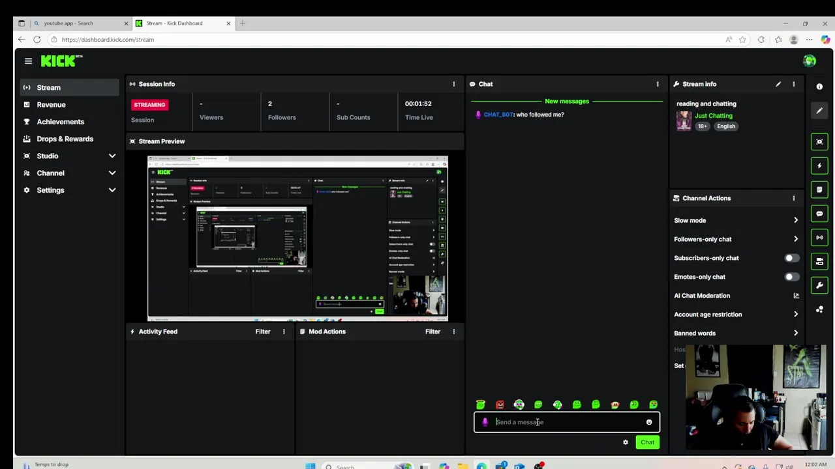Click the 18+ tag in Stream info

coord(702,126)
